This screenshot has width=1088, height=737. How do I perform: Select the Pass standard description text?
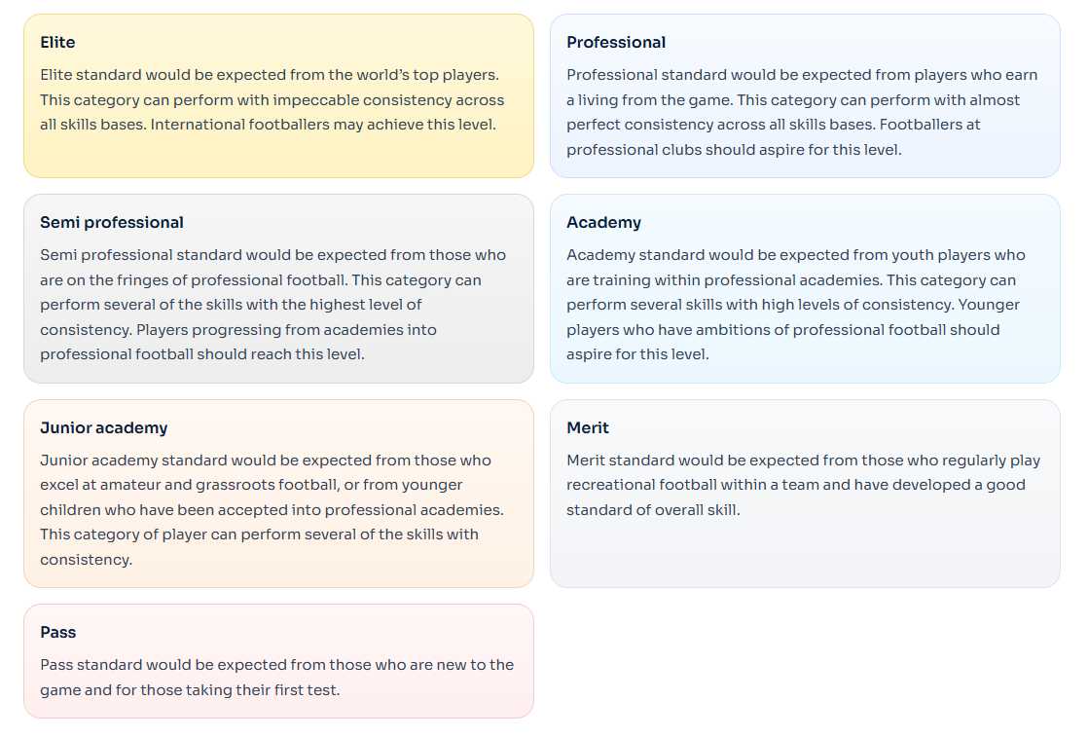click(x=276, y=678)
